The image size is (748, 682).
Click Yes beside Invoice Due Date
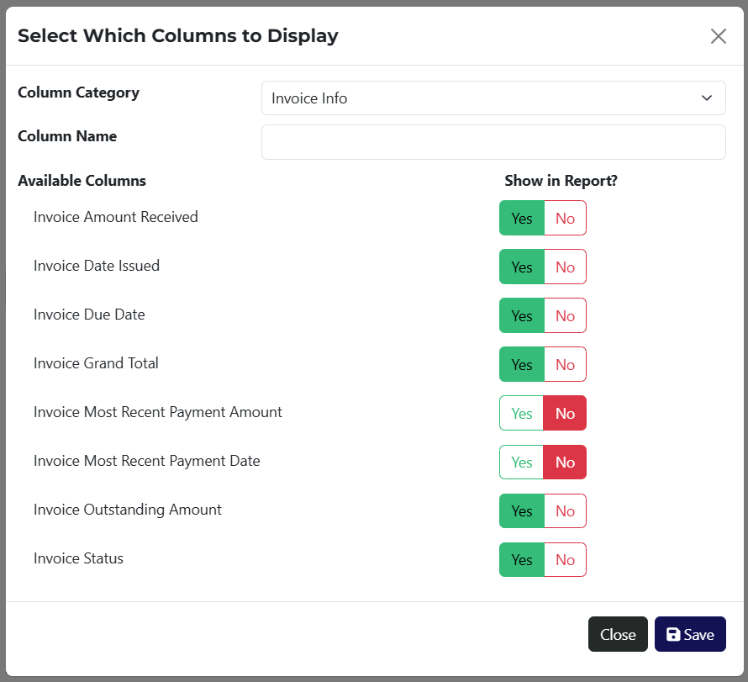tap(522, 316)
